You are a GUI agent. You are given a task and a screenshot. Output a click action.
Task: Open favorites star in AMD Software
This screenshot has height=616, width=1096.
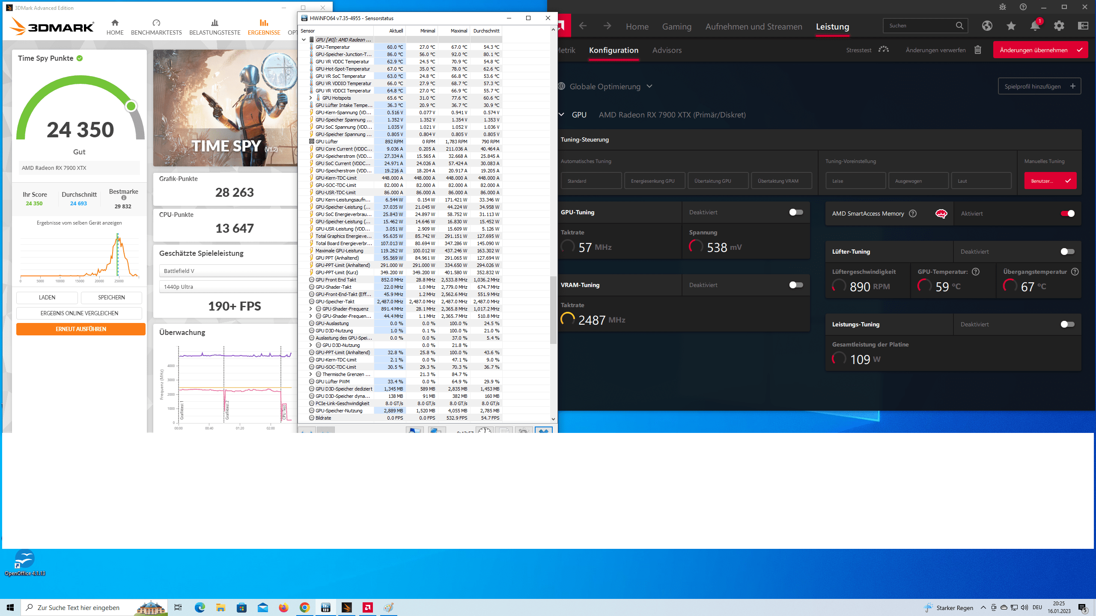1011,26
